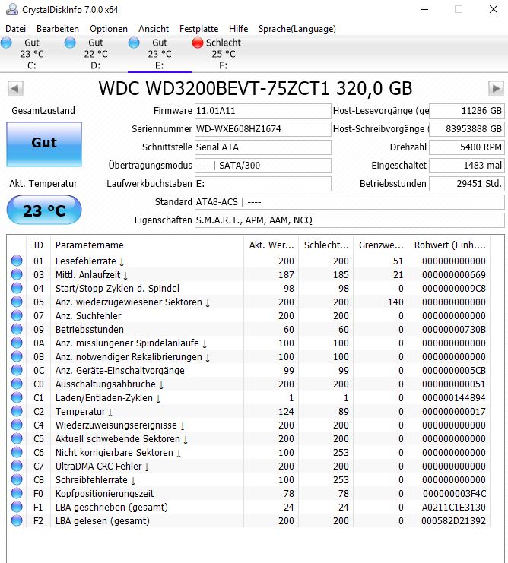Select raw value 000000144894
The height and width of the screenshot is (563, 508).
click(x=454, y=398)
